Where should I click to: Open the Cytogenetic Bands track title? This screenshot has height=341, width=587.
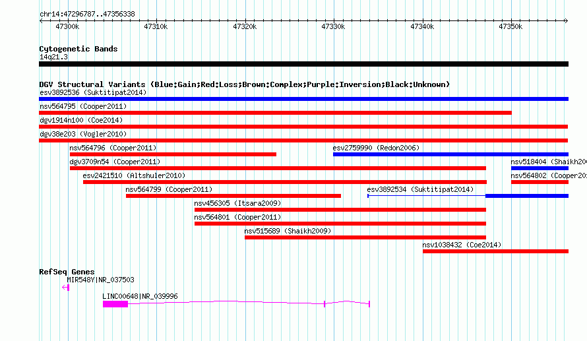click(x=78, y=49)
